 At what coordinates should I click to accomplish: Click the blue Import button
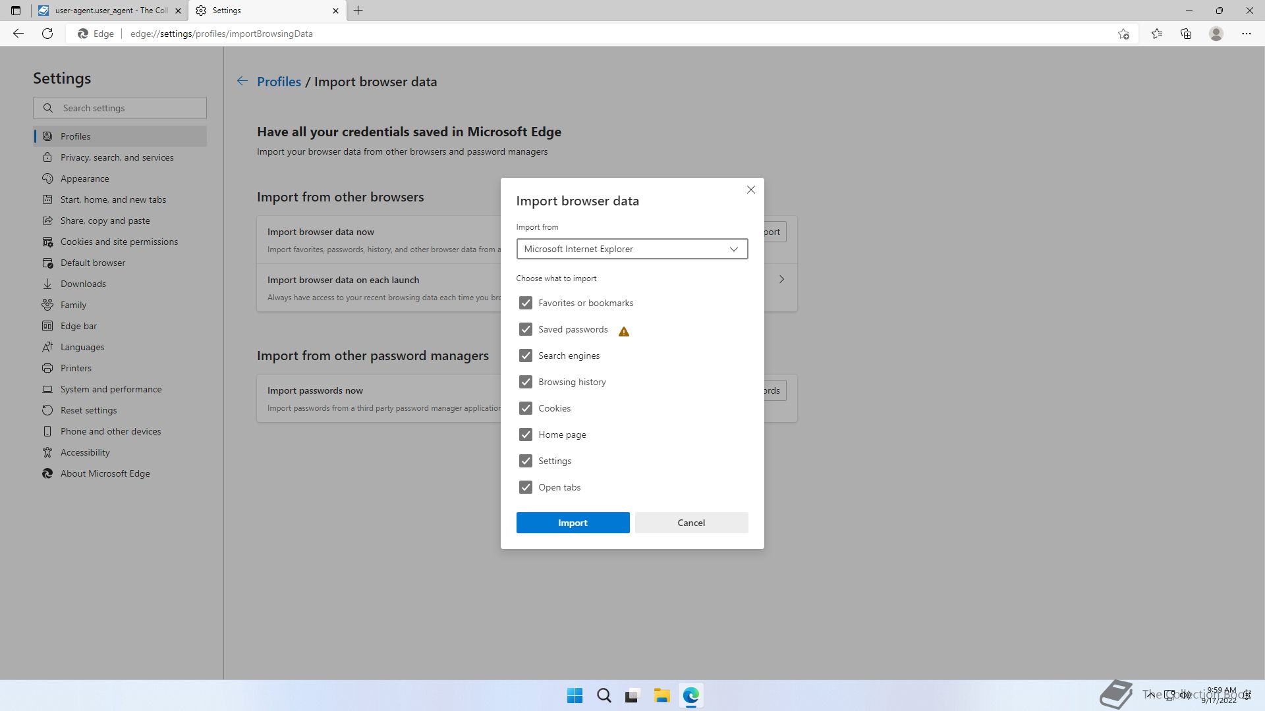point(573,523)
